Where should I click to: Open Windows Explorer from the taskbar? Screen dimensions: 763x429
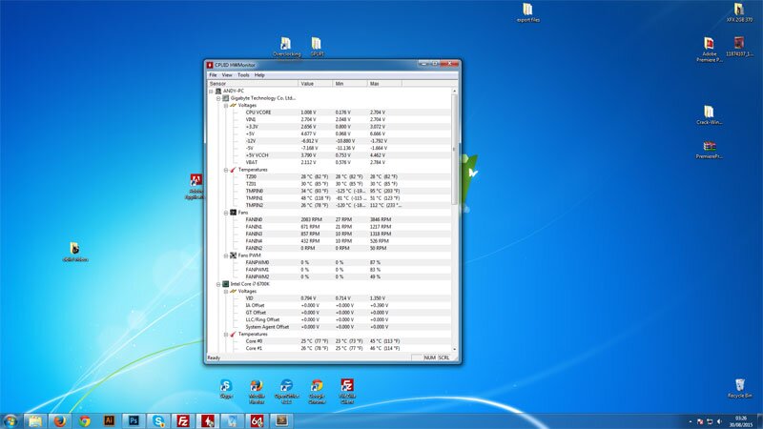(35, 420)
